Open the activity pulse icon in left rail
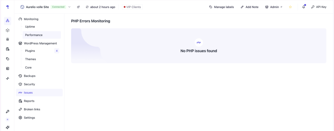 (8, 78)
